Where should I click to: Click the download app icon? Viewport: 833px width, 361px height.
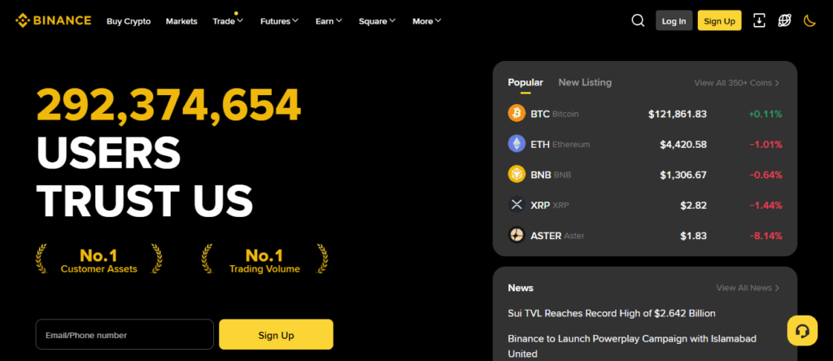759,21
